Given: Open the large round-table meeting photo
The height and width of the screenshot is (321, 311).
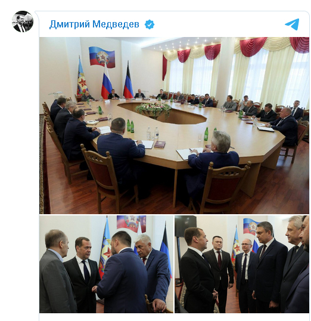Looking at the screenshot, I should [174, 125].
